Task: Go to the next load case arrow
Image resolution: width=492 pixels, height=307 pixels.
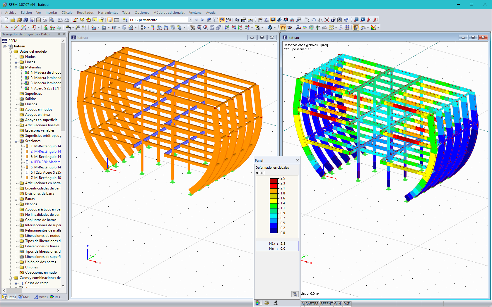Action: [x=202, y=20]
